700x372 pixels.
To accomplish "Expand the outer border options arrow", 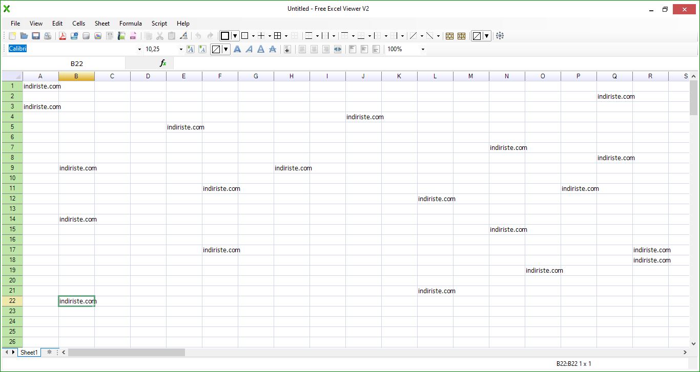I will point(253,36).
